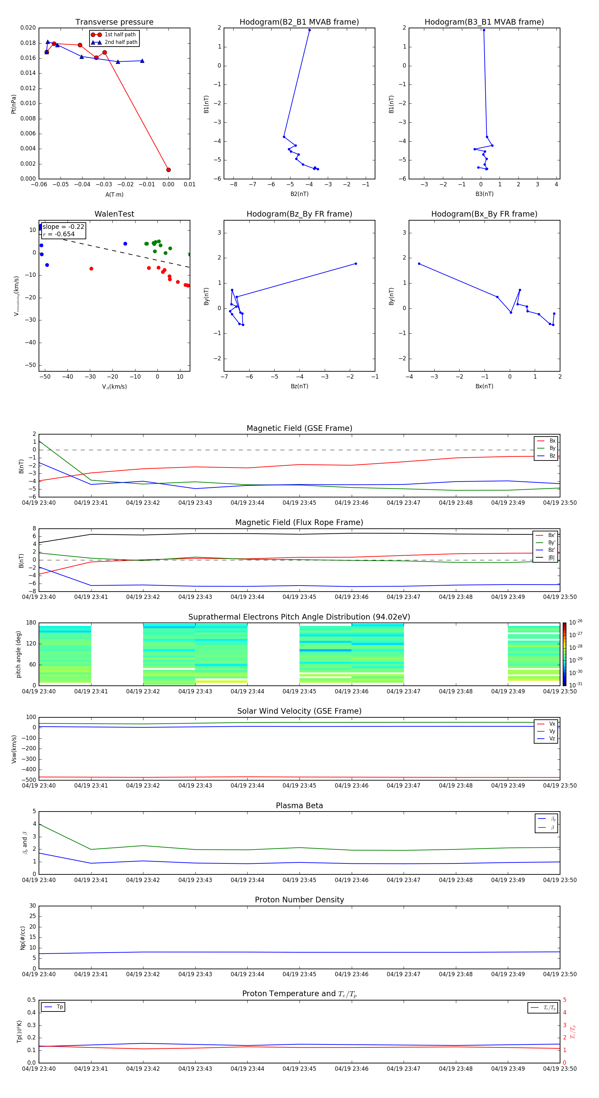Viewport: 599px width, 1098px height.
Task: Click 'slope = -0.22' annotation text
Action: [64, 227]
